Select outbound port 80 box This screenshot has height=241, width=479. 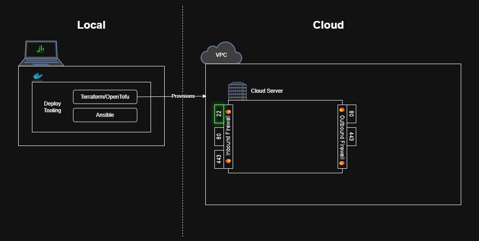click(351, 114)
